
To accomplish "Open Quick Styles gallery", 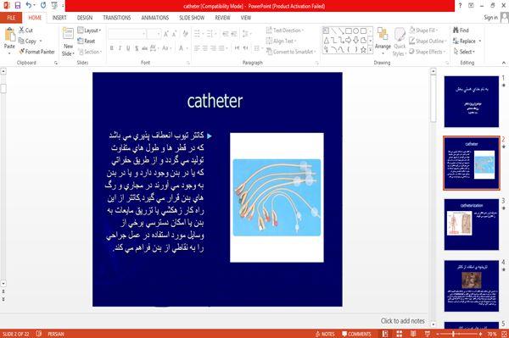I will click(400, 42).
